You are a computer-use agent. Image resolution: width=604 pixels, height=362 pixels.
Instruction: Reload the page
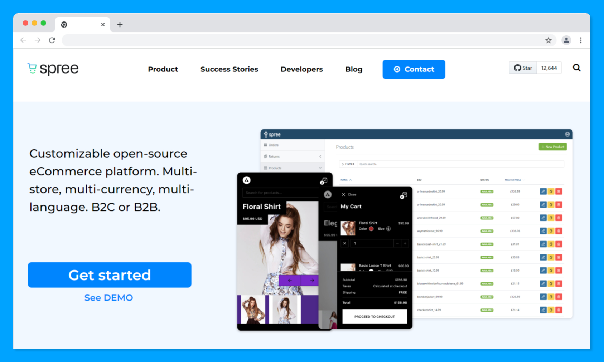click(x=52, y=40)
